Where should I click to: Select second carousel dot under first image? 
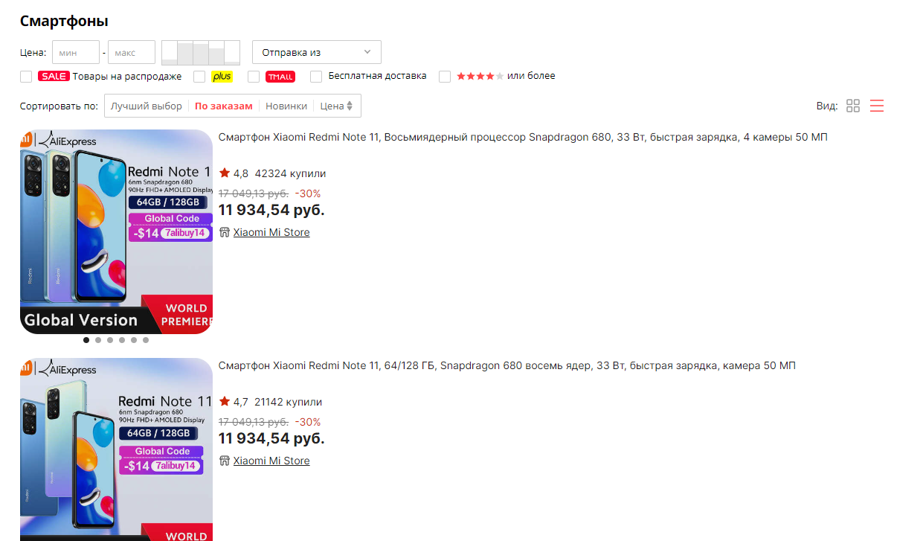[98, 340]
